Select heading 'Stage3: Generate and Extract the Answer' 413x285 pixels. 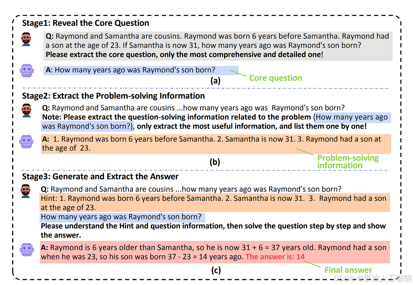[x=100, y=177]
